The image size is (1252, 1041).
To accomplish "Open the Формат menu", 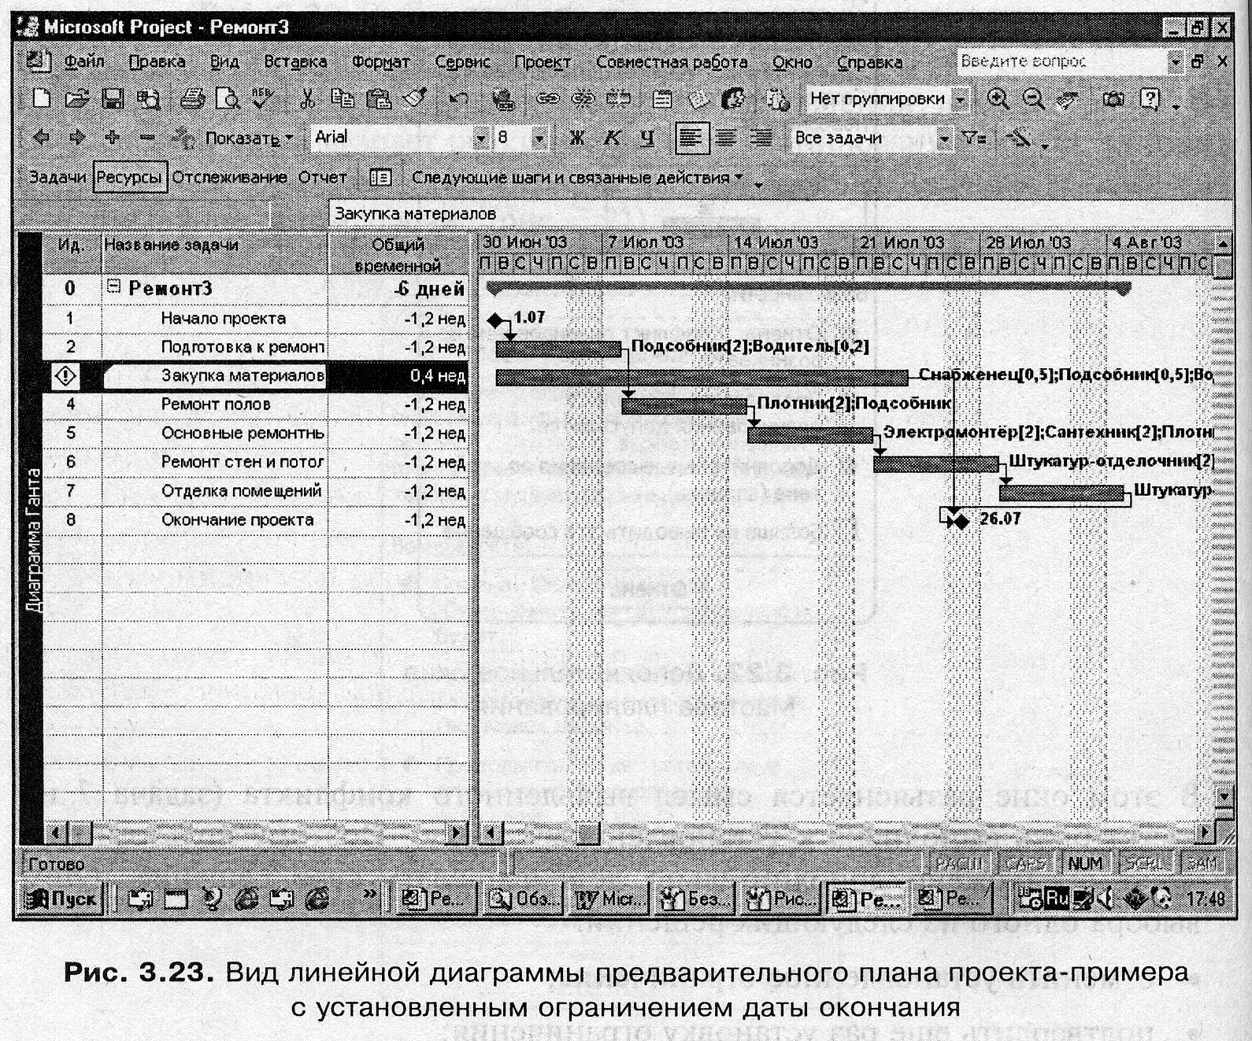I will (380, 61).
